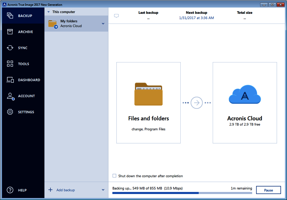Collapse the This computer list
287x200 pixels.
(49, 12)
